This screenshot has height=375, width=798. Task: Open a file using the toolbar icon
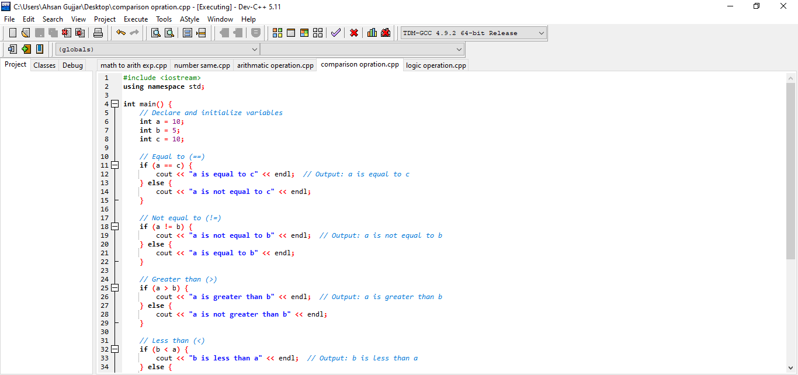click(26, 33)
